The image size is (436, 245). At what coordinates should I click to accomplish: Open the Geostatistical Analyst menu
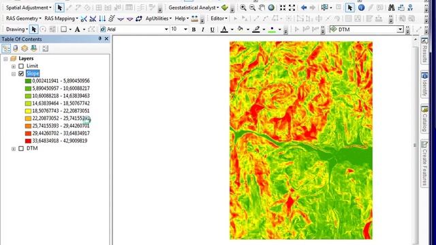click(x=193, y=7)
